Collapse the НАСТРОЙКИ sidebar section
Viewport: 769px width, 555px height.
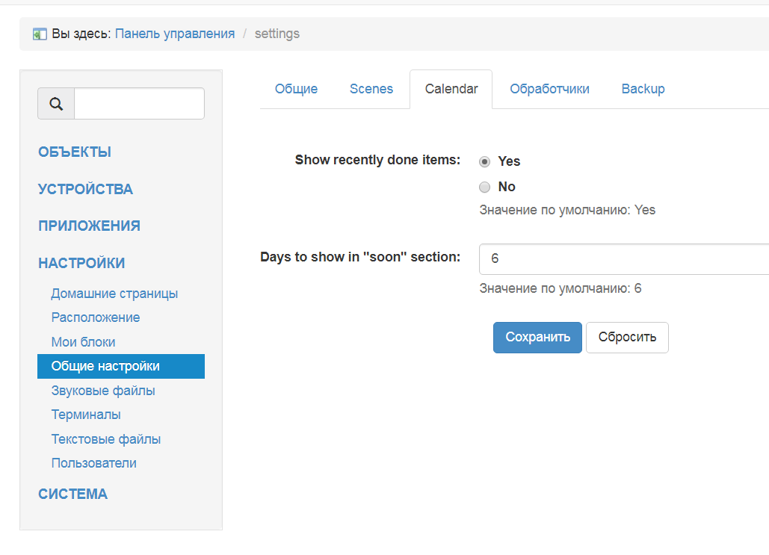[x=81, y=263]
